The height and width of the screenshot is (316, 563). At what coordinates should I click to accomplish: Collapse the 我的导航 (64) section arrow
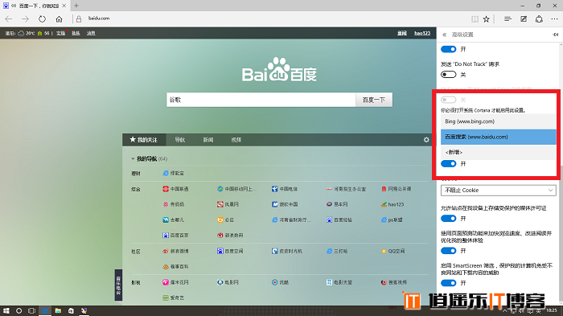tap(133, 158)
